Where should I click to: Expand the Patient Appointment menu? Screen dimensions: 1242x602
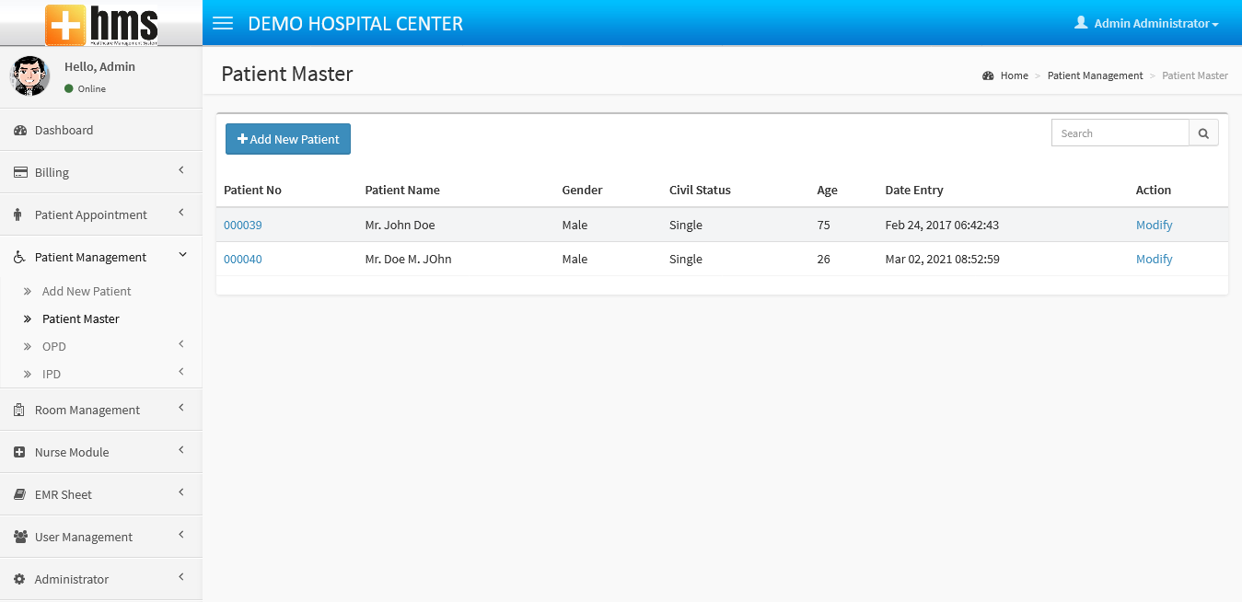(101, 214)
